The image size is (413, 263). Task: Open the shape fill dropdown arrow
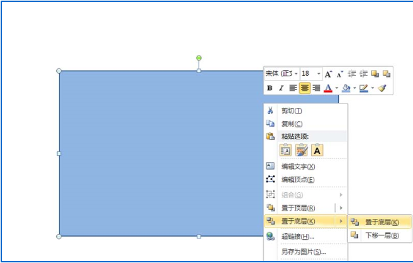[355, 88]
